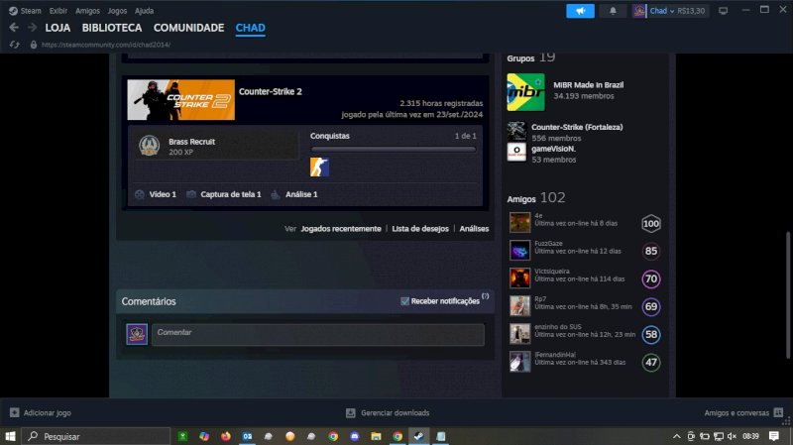This screenshot has width=793, height=445.
Task: Go to the LOJA tab
Action: pyautogui.click(x=57, y=28)
